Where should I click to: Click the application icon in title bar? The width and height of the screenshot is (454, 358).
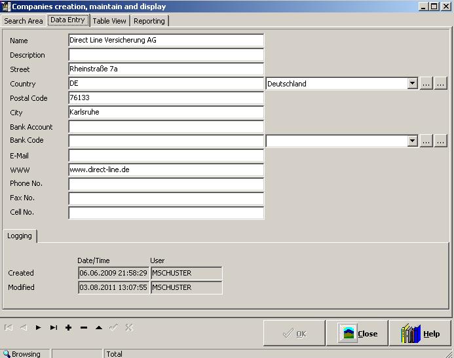coord(6,7)
